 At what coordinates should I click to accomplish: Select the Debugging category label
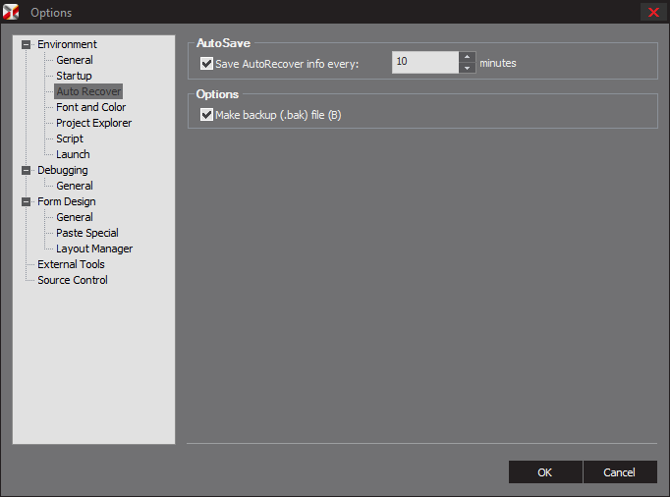click(x=63, y=170)
